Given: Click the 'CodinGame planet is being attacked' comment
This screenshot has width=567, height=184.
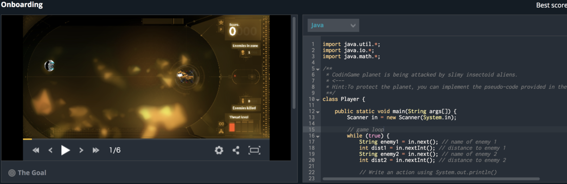Looking at the screenshot, I should 422,75.
